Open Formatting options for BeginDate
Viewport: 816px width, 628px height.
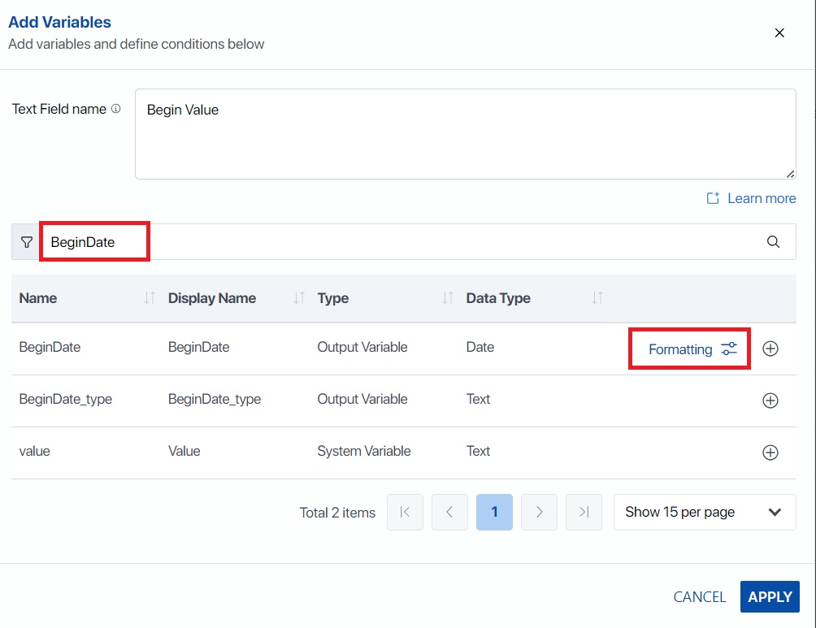coord(692,349)
